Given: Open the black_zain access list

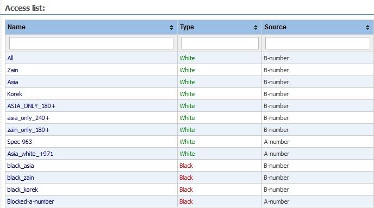Looking at the screenshot, I should 21,178.
